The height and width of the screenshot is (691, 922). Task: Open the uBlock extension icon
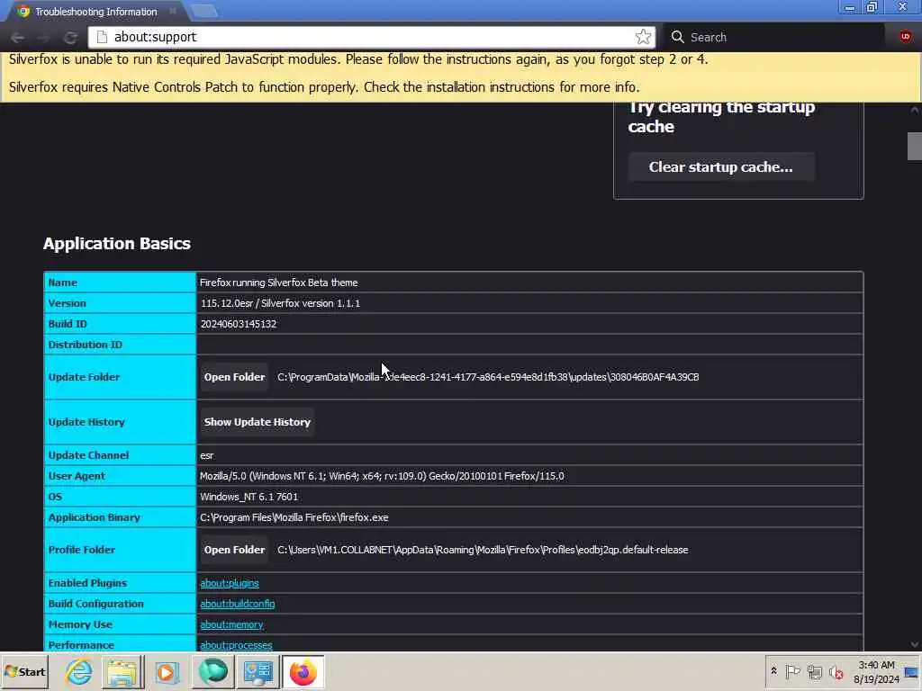click(x=906, y=36)
